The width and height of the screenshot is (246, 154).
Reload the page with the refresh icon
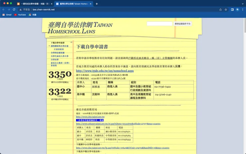coord(14,10)
